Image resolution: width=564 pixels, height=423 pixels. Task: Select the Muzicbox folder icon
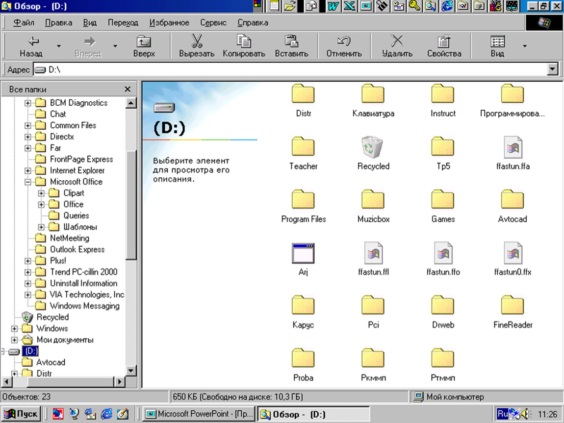click(373, 199)
